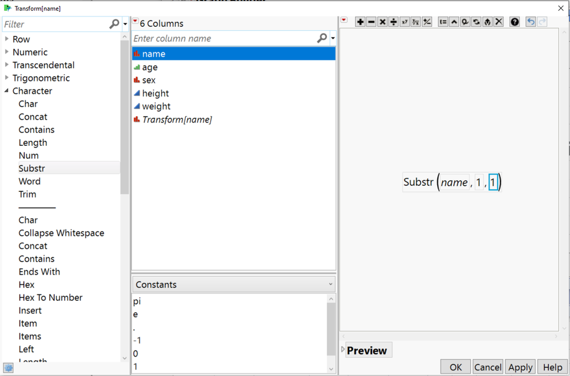Screen dimensions: 570x376
Task: Collapse the Character function group
Action: 6,91
